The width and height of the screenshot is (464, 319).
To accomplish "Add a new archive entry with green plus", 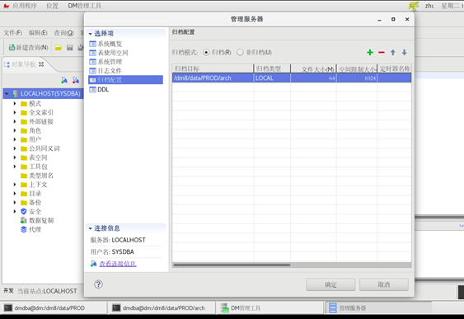I will [369, 53].
